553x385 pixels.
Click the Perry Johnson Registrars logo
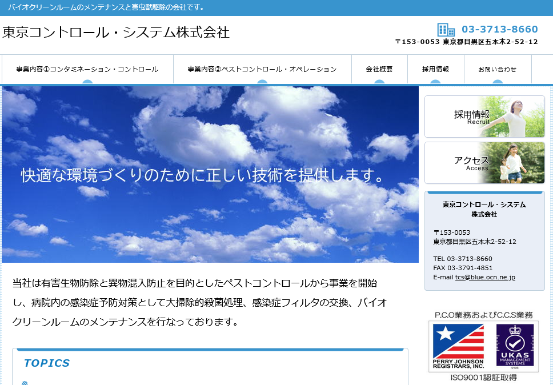pos(459,346)
